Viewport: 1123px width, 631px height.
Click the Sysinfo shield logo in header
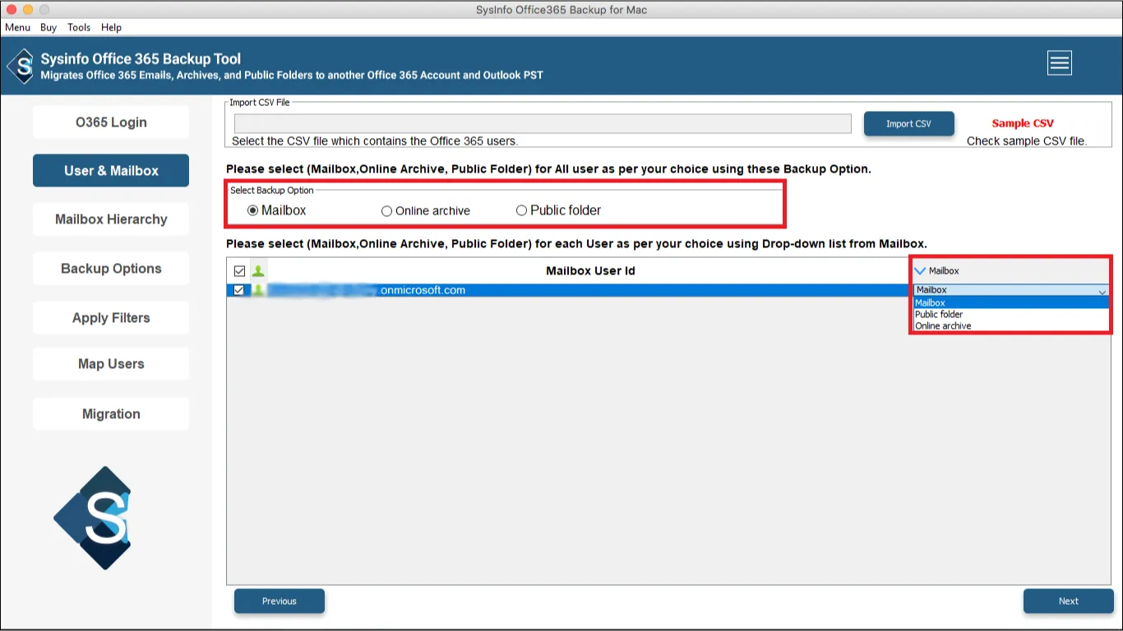[21, 67]
